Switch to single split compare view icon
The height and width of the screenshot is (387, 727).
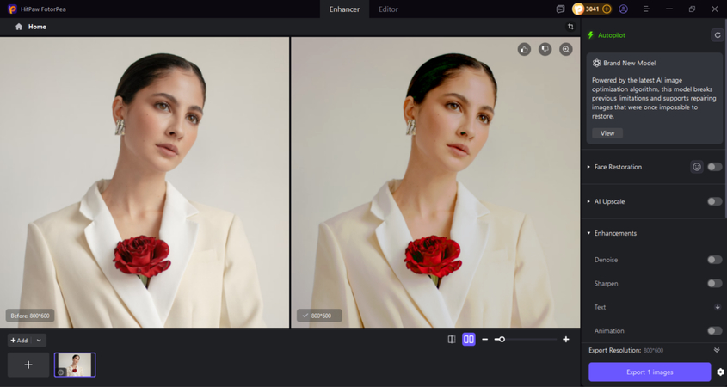click(x=452, y=339)
